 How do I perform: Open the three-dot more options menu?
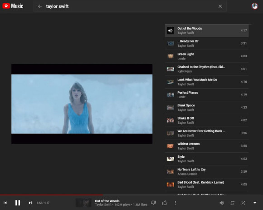[x=175, y=203]
